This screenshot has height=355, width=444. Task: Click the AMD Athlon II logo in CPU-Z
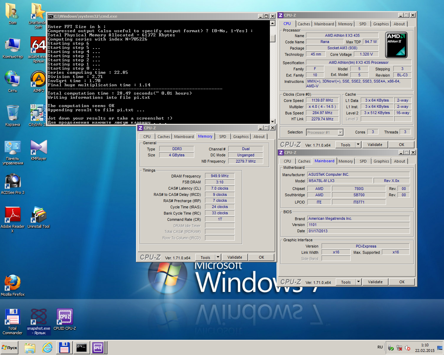[x=396, y=45]
